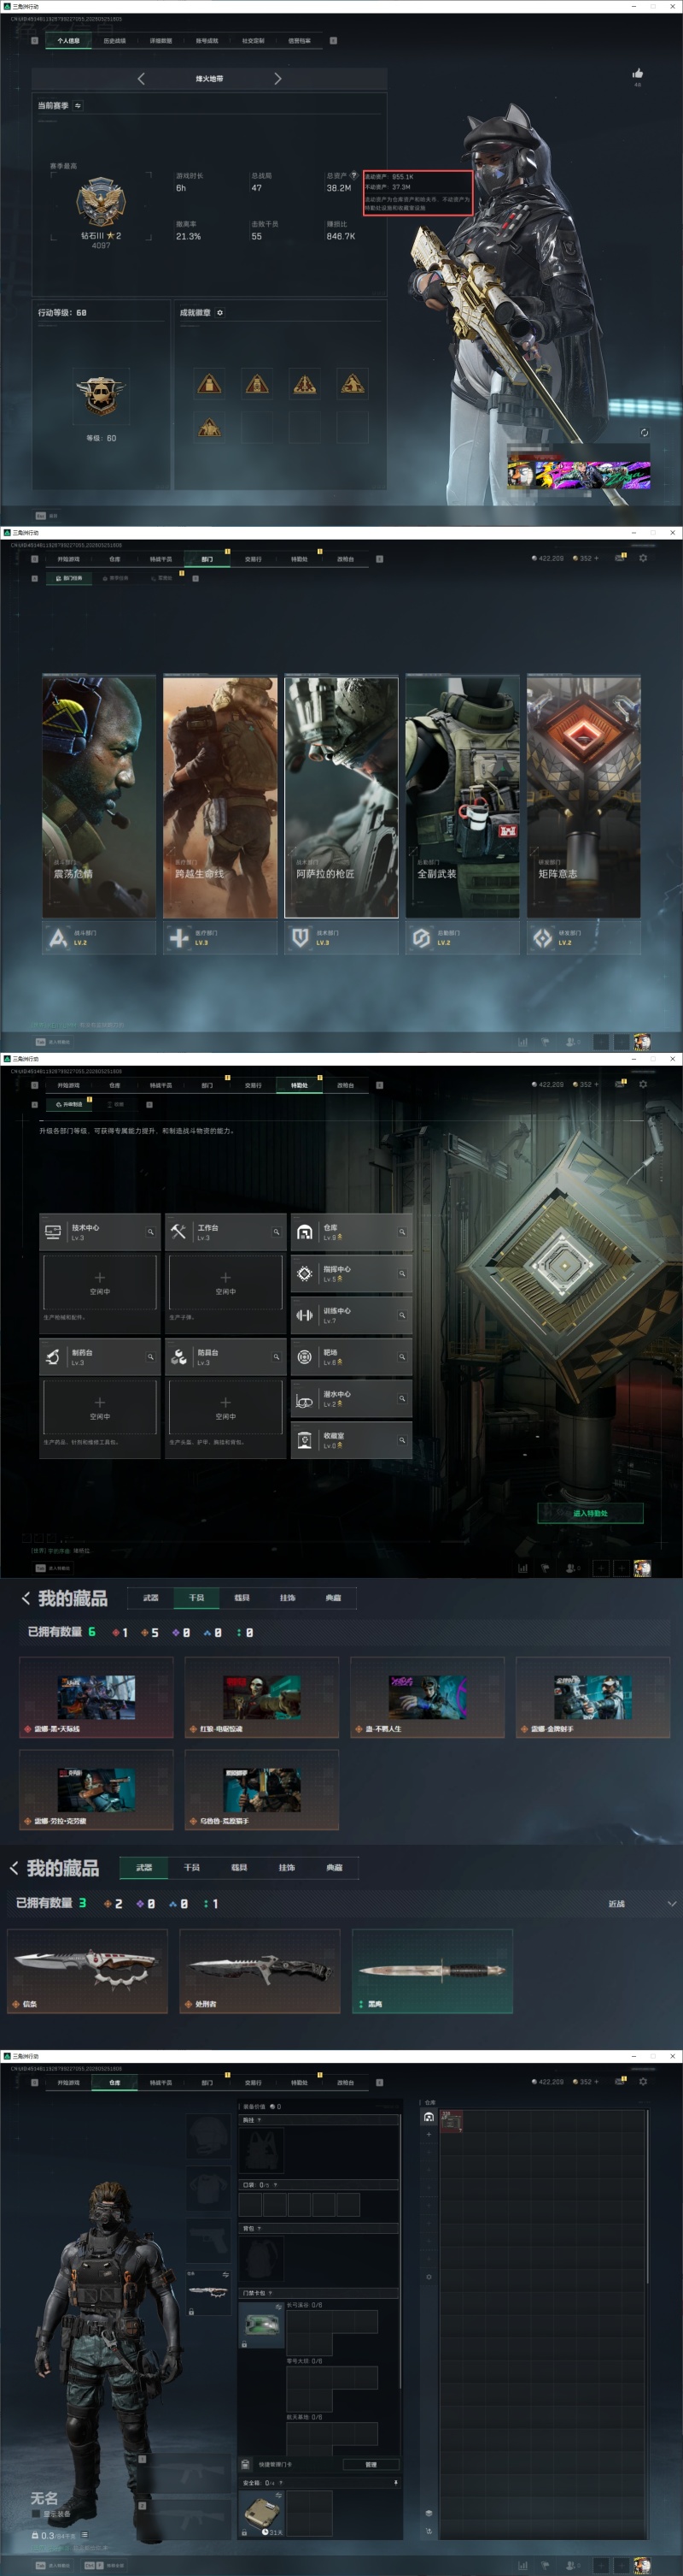The image size is (683, 2576).
Task: Start production in the 制药台 空闲中 slot
Action: click(100, 1407)
